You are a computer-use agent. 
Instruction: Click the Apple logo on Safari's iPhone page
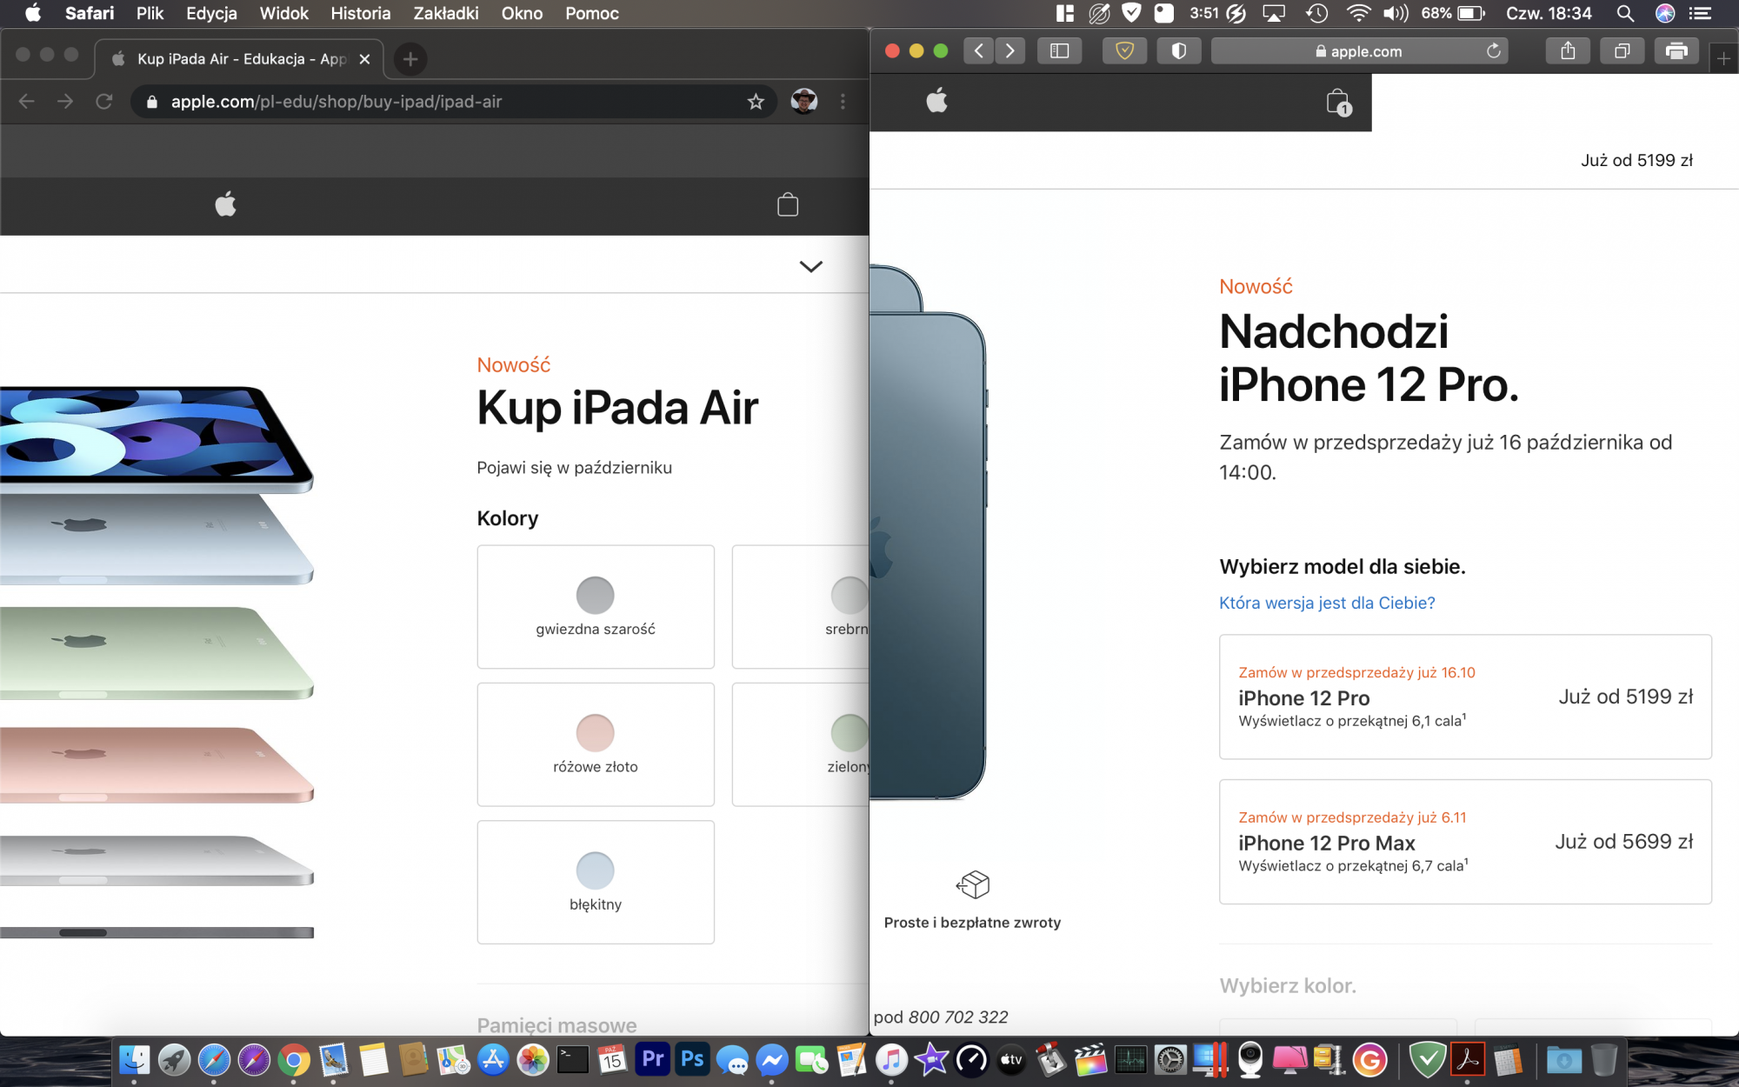click(936, 101)
